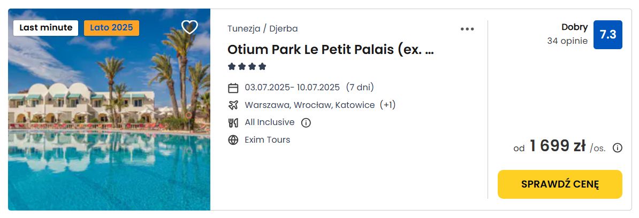
Task: Click the cutlery meal plan icon
Action: click(233, 123)
